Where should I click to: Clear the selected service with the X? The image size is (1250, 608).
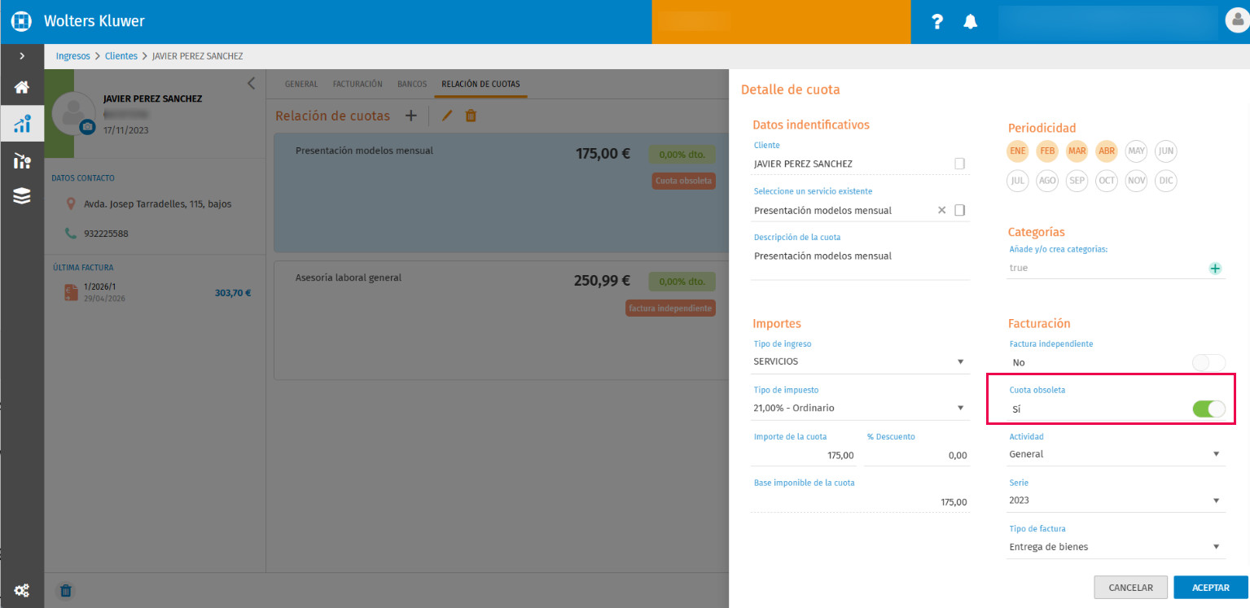[x=942, y=210]
